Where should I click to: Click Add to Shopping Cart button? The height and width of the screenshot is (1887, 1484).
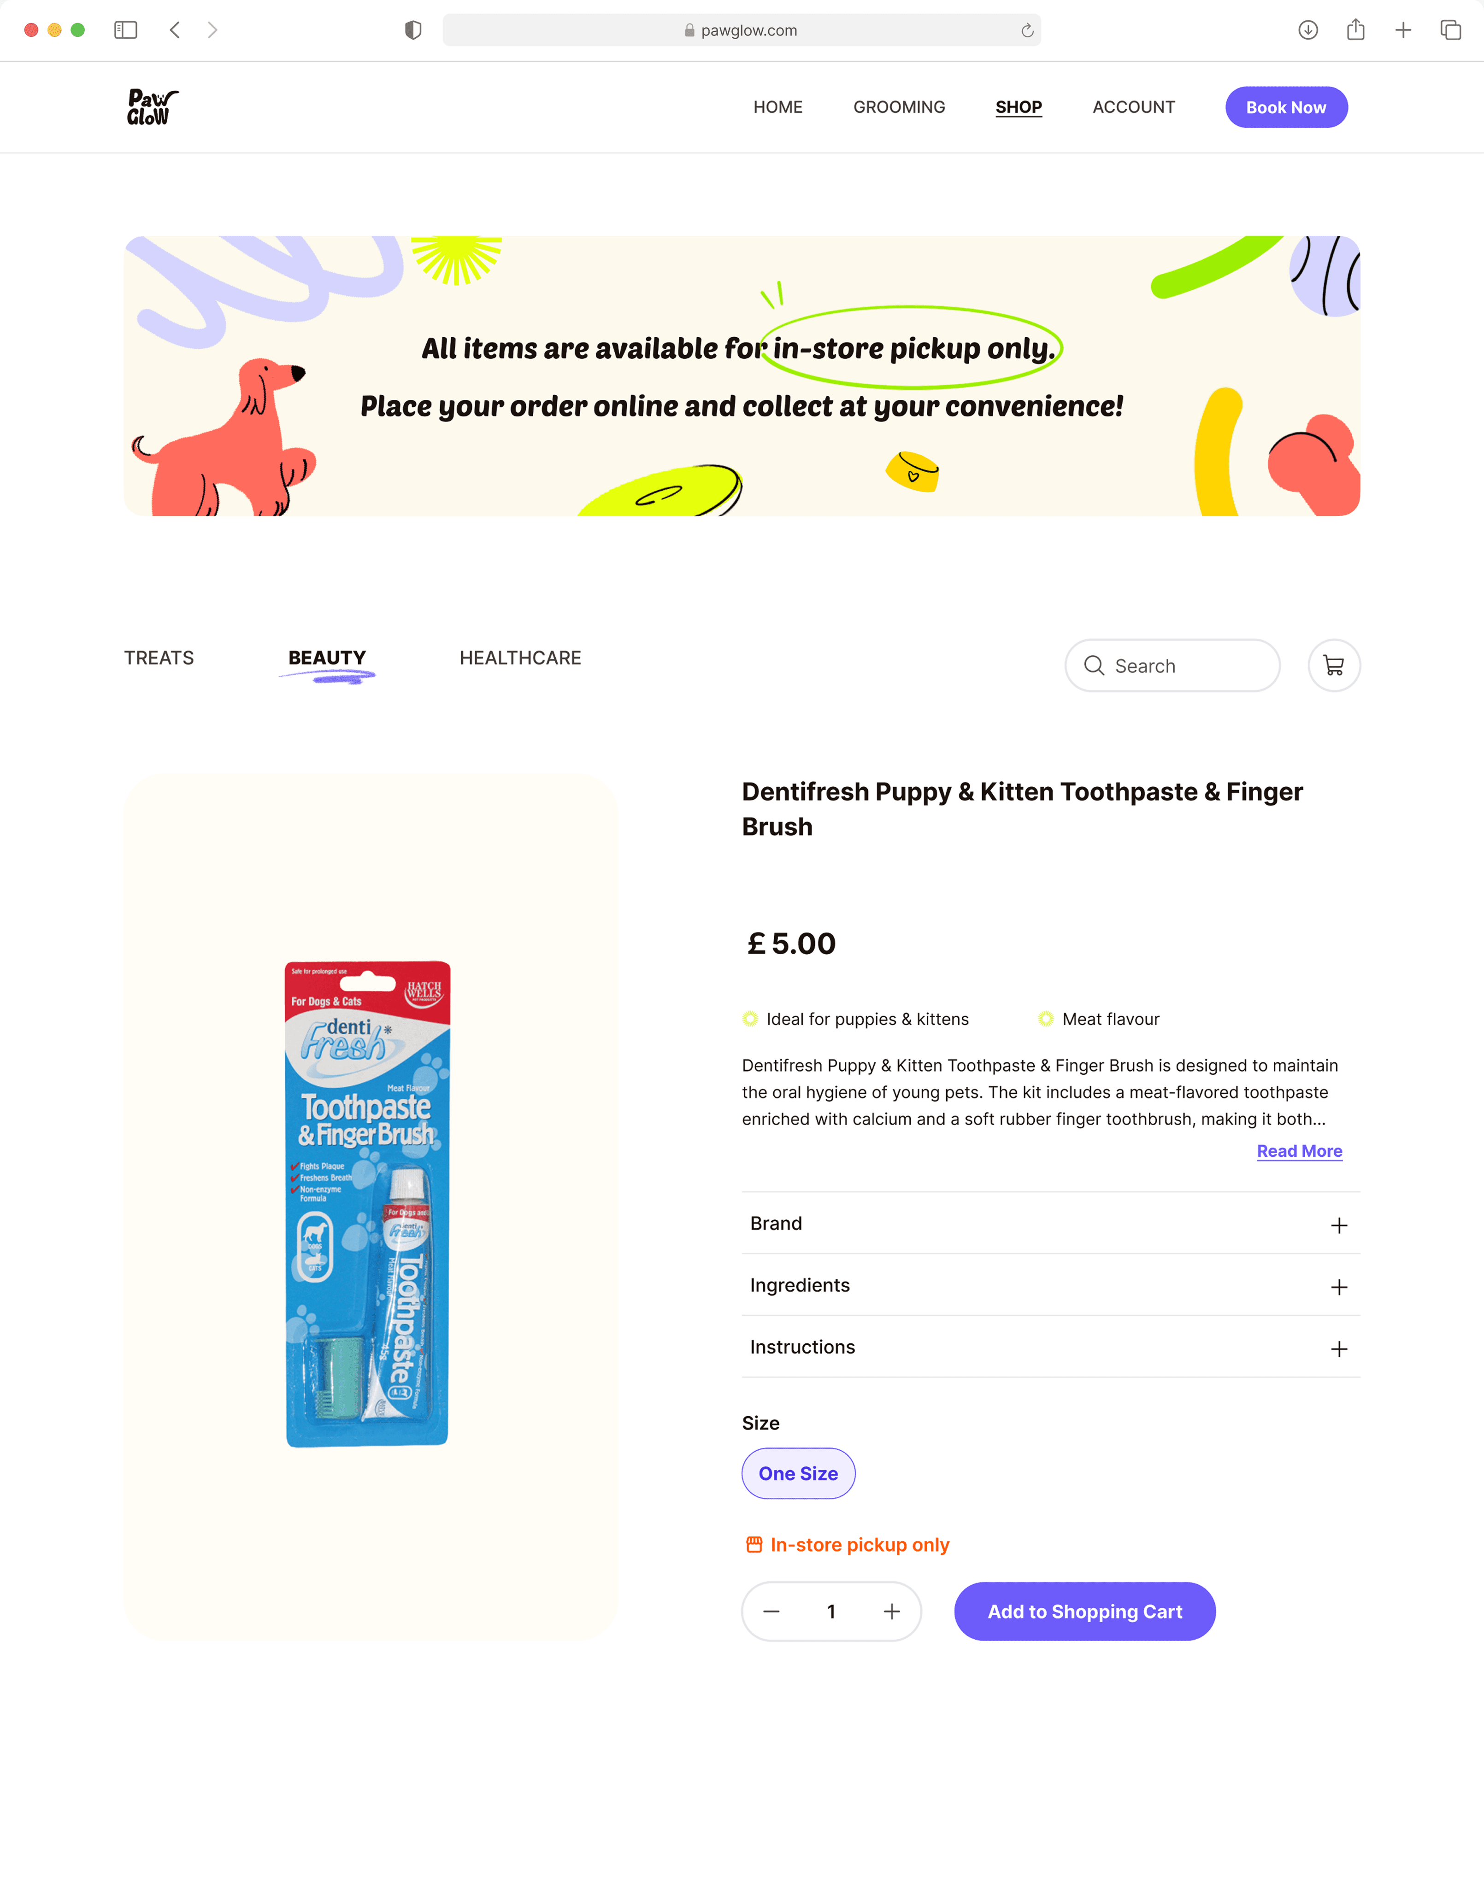click(1084, 1611)
